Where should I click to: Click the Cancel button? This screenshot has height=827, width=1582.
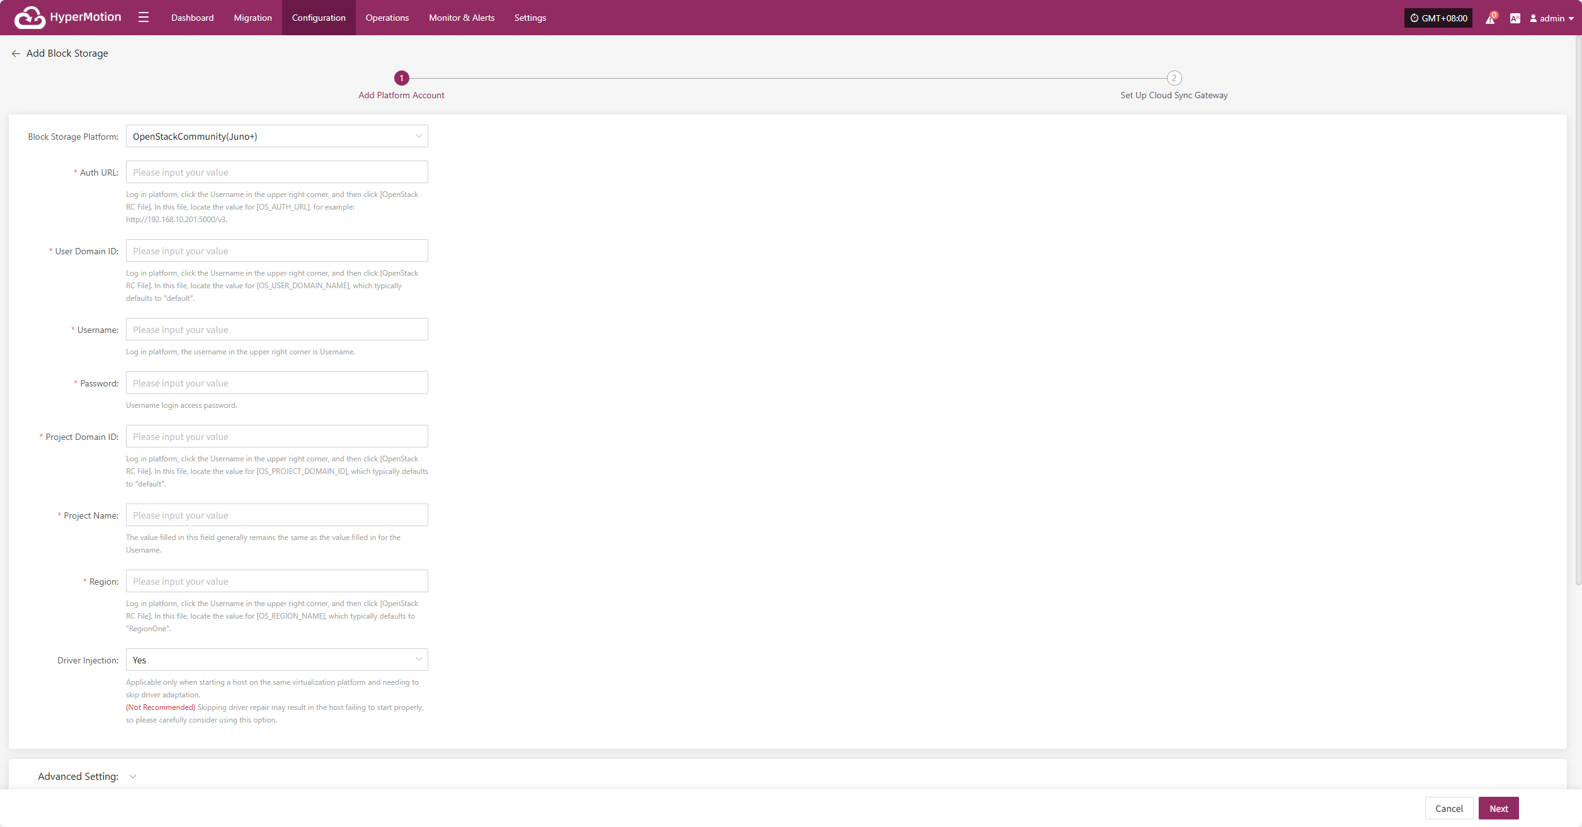[x=1449, y=808]
